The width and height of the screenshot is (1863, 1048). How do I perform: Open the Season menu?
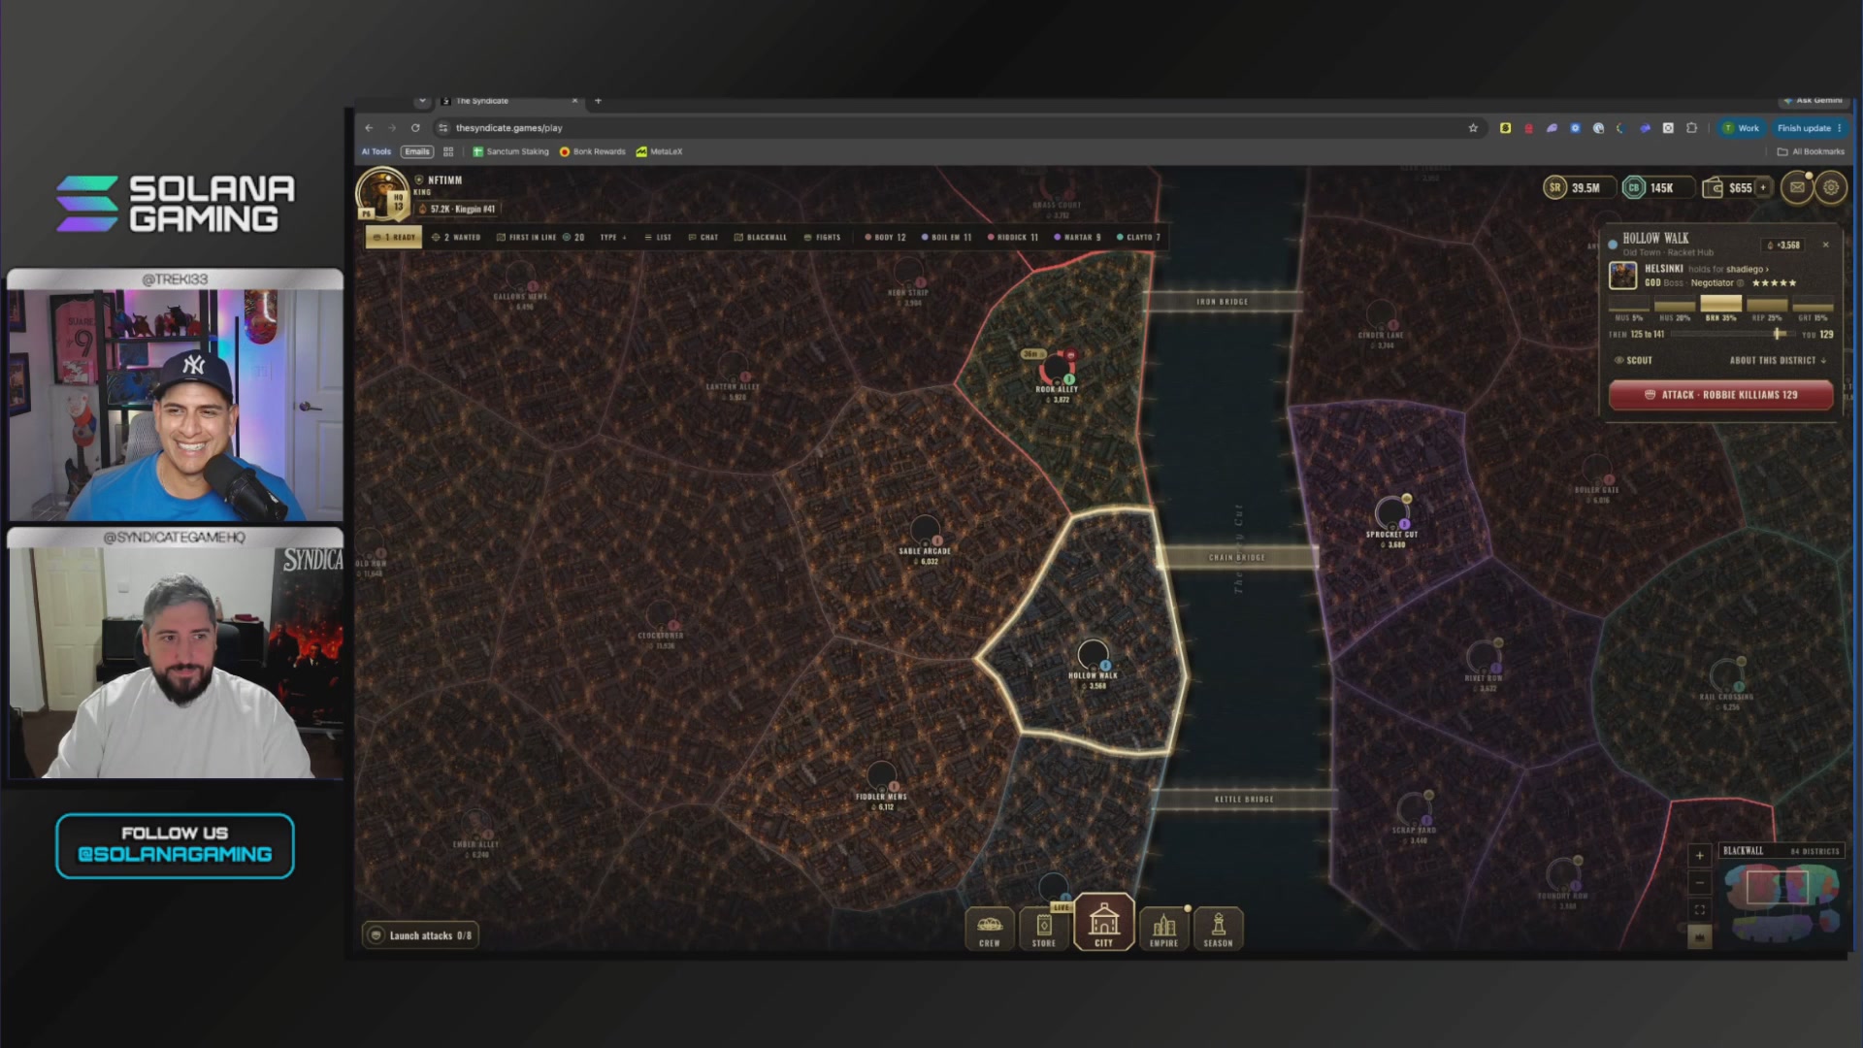(x=1218, y=929)
